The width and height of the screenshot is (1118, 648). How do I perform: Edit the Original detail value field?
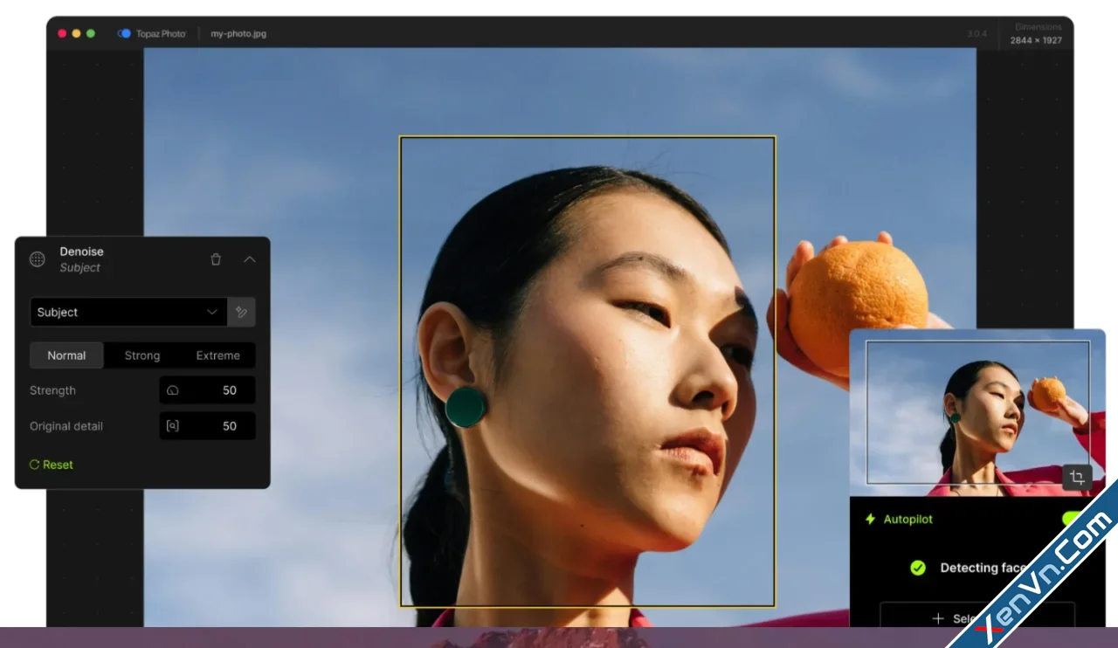208,426
